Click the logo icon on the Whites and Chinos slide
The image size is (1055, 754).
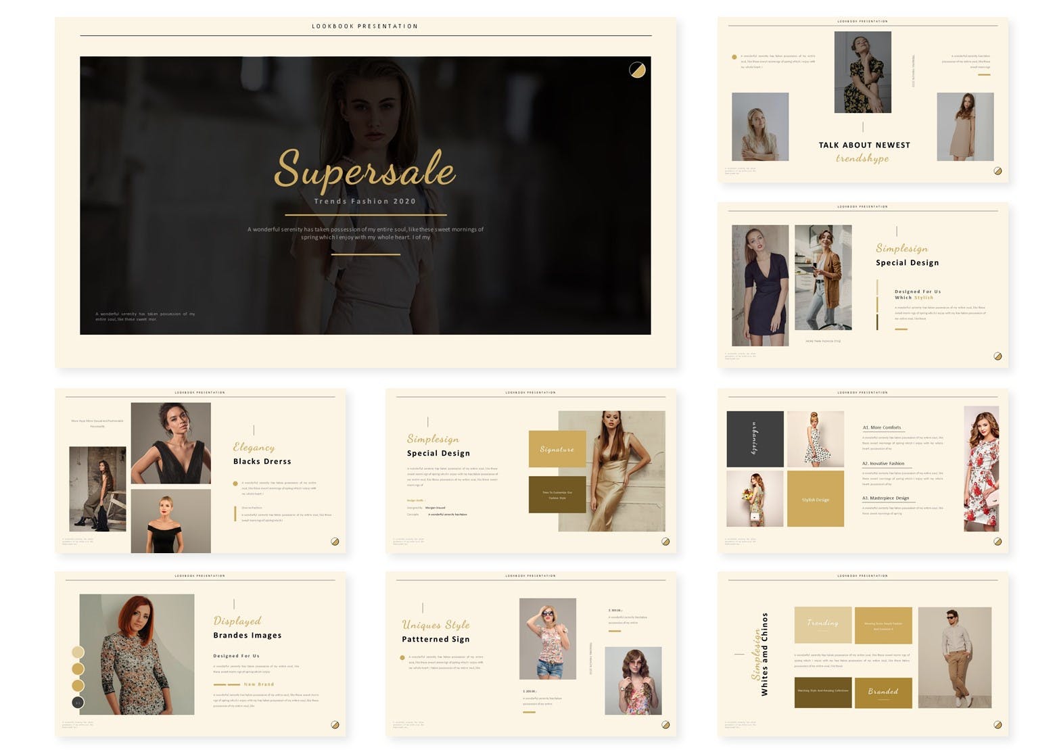point(998,725)
